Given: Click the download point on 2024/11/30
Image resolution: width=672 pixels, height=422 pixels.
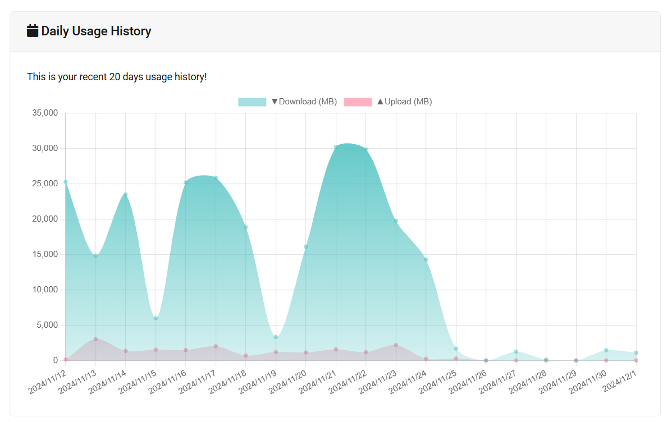Looking at the screenshot, I should tap(606, 350).
